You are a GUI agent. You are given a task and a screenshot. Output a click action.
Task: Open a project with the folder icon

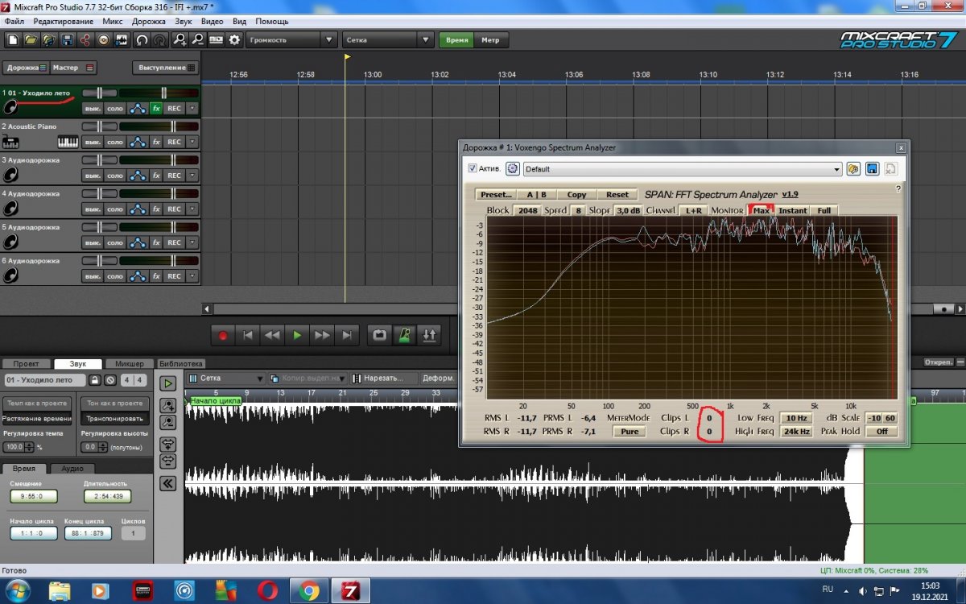pos(31,39)
